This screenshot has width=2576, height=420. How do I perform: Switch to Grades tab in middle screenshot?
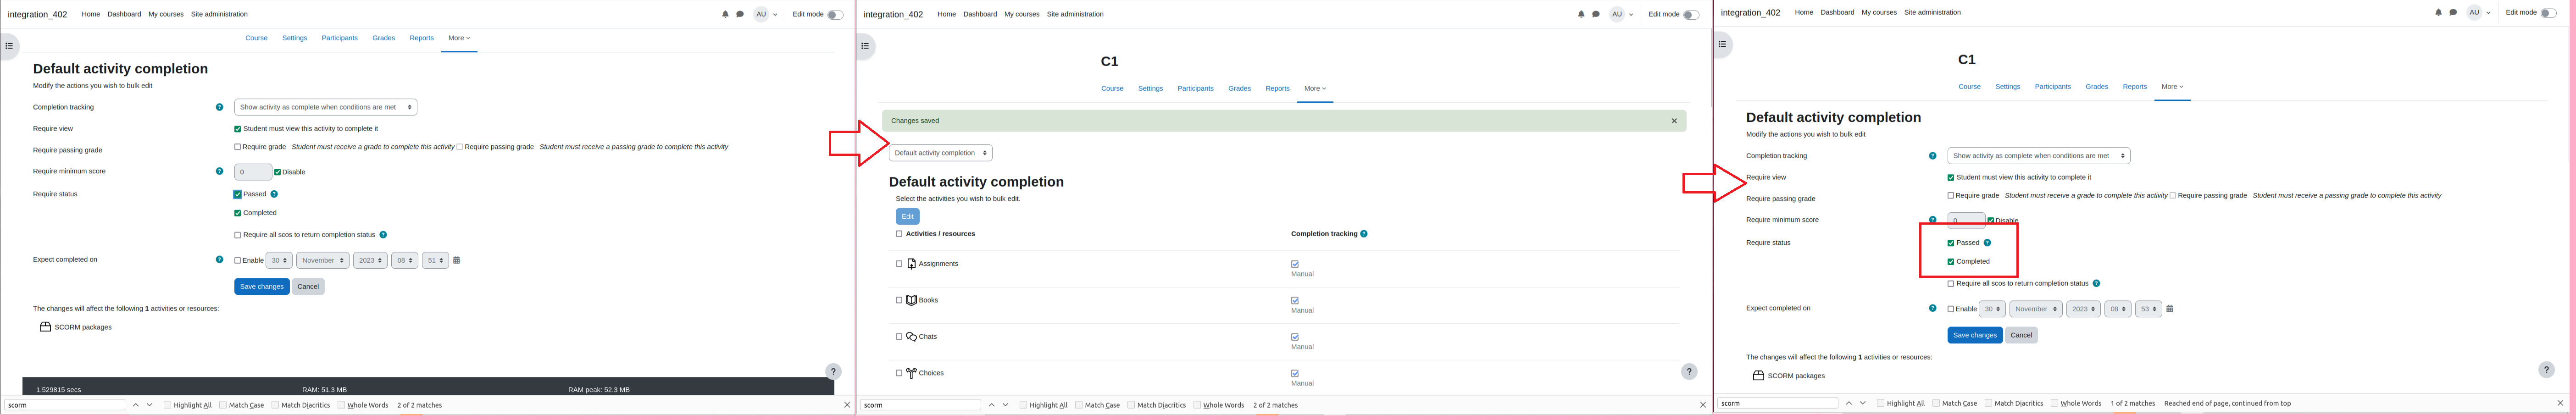point(1240,88)
